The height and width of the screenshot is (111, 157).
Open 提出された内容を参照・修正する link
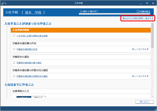[138, 18]
